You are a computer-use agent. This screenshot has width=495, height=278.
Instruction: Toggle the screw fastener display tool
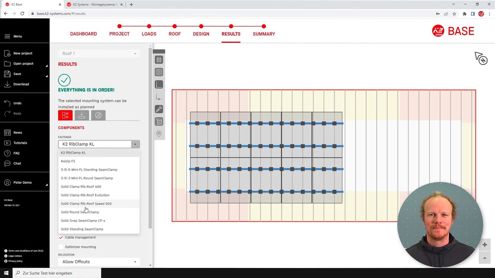[159, 109]
